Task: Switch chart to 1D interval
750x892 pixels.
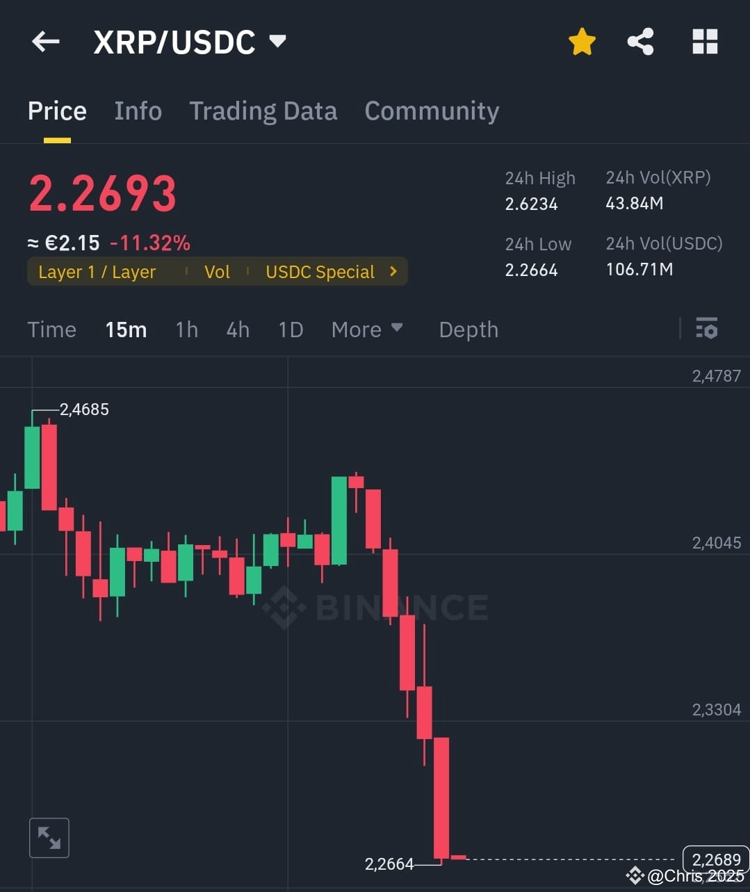Action: click(x=291, y=330)
